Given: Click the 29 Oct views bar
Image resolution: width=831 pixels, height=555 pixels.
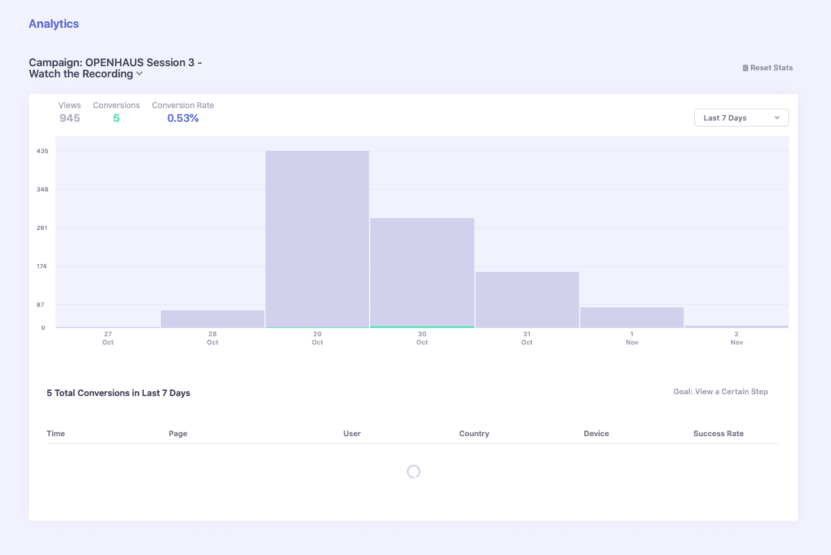Looking at the screenshot, I should tap(317, 236).
